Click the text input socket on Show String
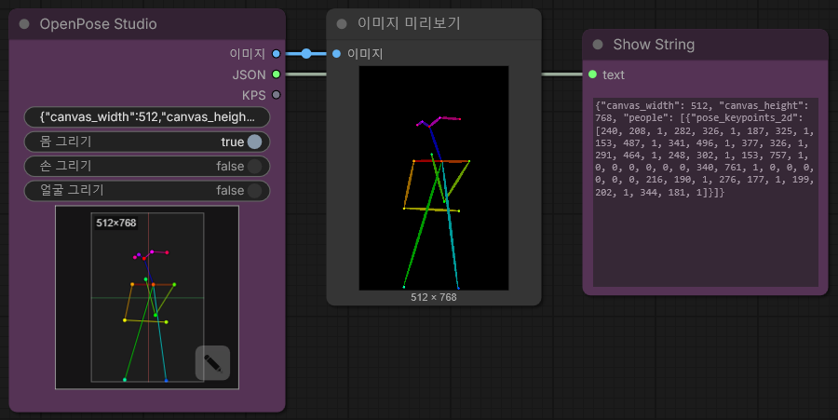The height and width of the screenshot is (420, 838). pos(592,75)
